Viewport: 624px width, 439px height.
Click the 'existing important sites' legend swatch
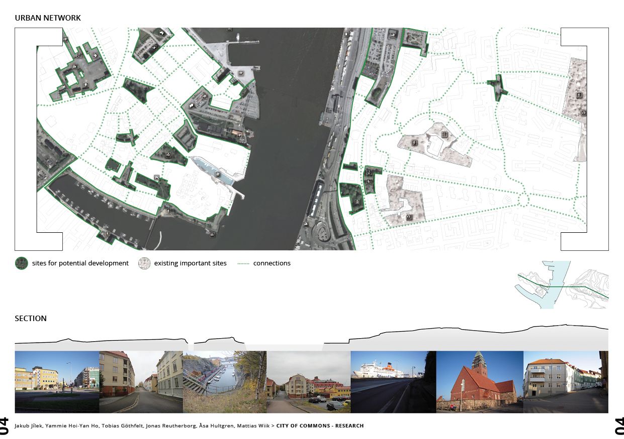(x=144, y=263)
